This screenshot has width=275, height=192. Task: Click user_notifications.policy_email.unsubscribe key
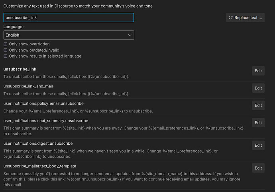43,103
